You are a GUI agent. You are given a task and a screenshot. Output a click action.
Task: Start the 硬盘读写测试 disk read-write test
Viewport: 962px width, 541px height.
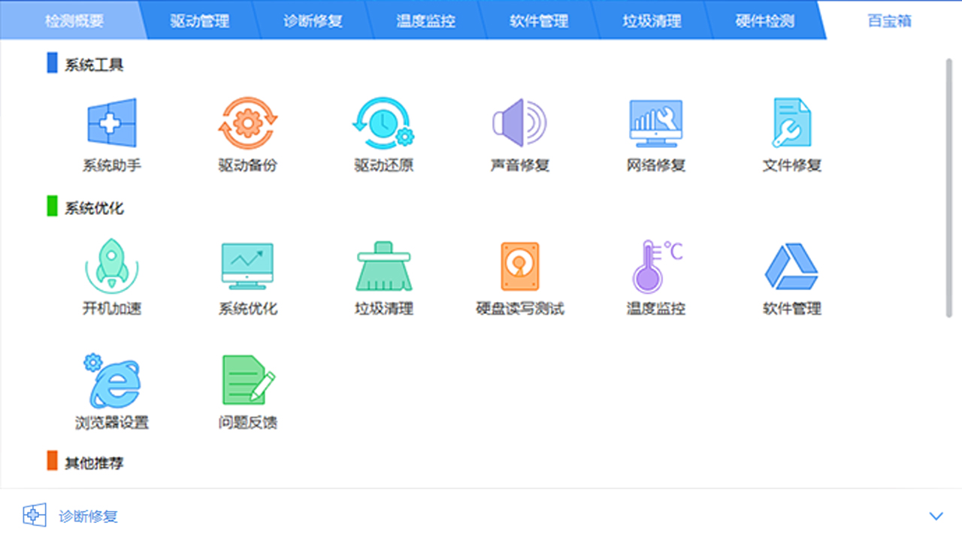pyautogui.click(x=519, y=266)
